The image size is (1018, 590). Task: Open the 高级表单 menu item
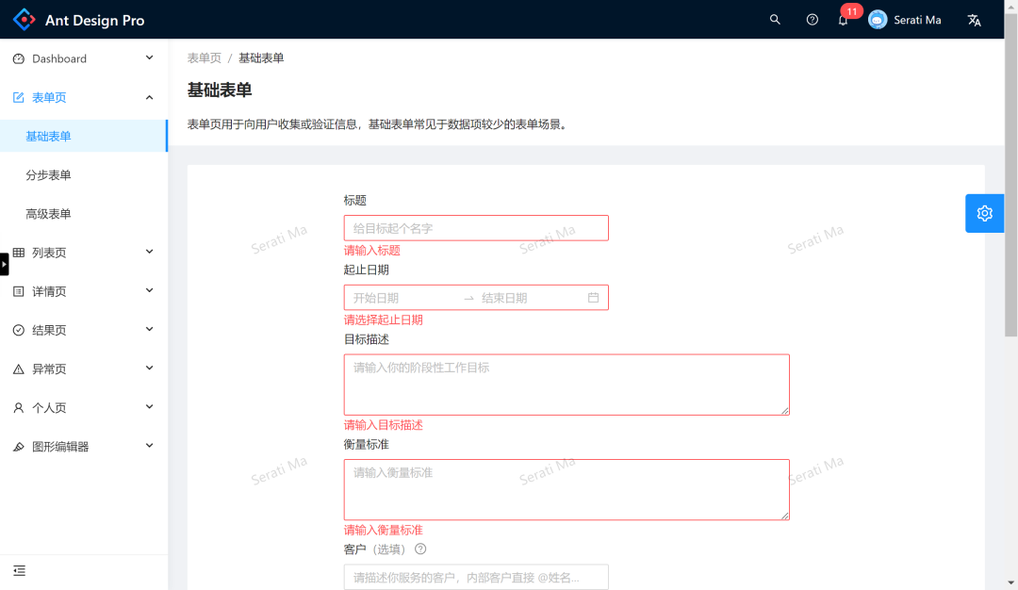pos(84,214)
